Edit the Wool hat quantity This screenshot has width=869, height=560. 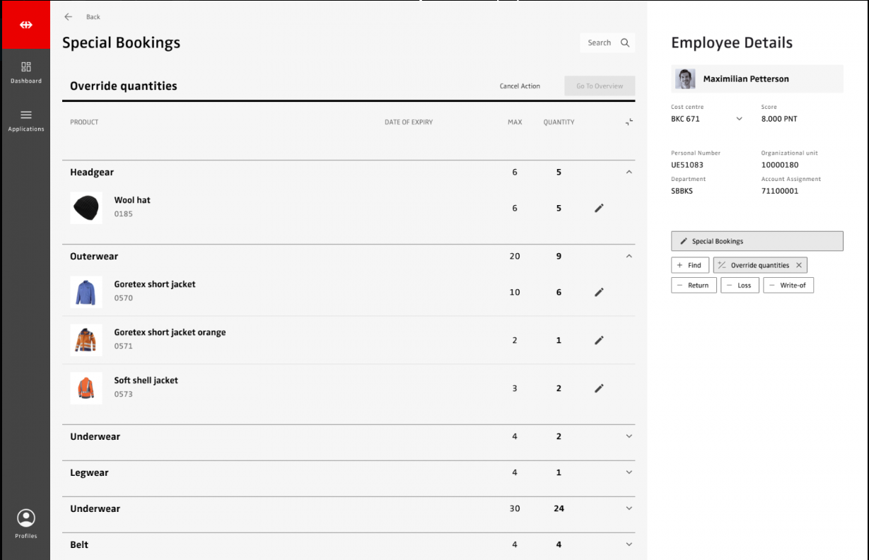tap(599, 208)
